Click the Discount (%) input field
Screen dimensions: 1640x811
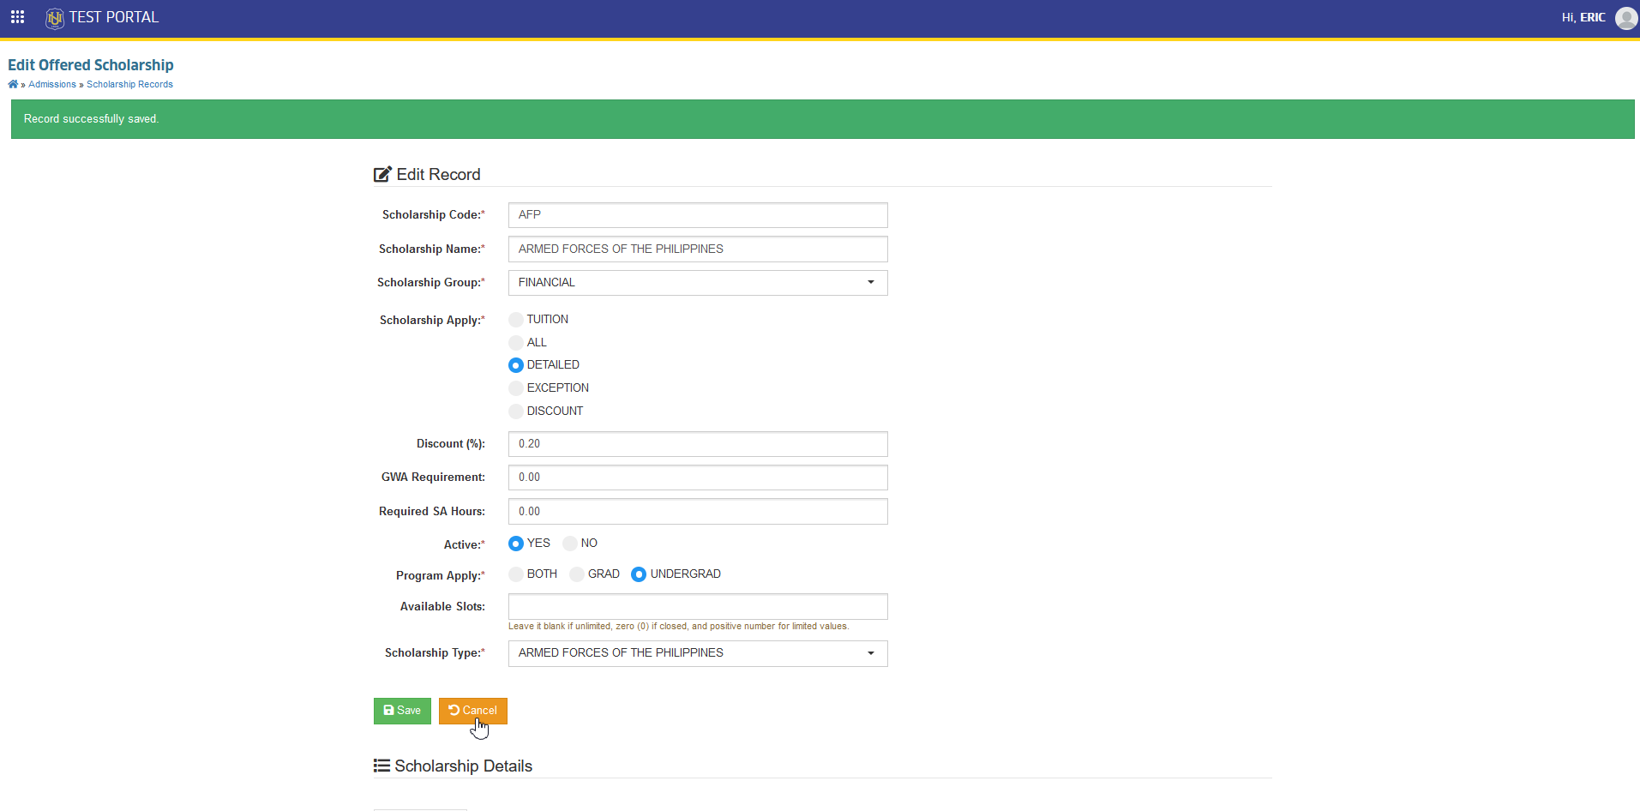[698, 444]
